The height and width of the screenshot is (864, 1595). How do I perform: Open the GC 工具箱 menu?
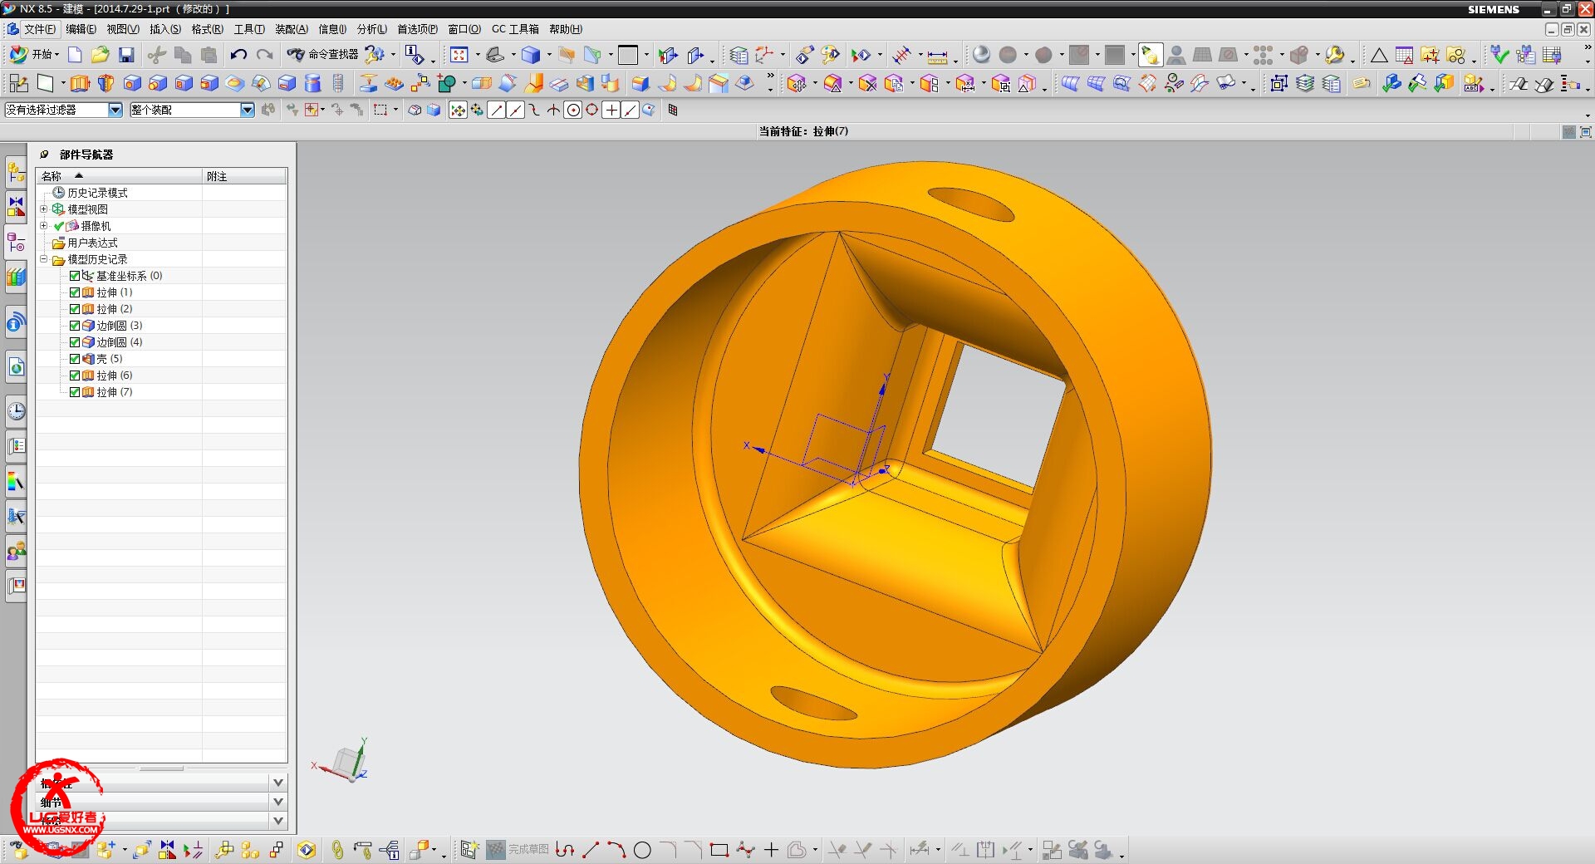click(x=515, y=29)
